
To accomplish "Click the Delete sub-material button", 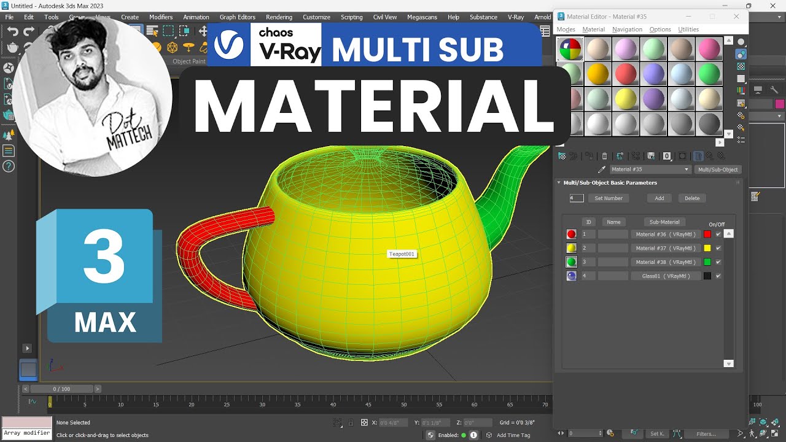I will (692, 198).
